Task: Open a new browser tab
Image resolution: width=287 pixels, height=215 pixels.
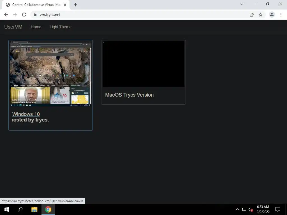Action: click(76, 5)
